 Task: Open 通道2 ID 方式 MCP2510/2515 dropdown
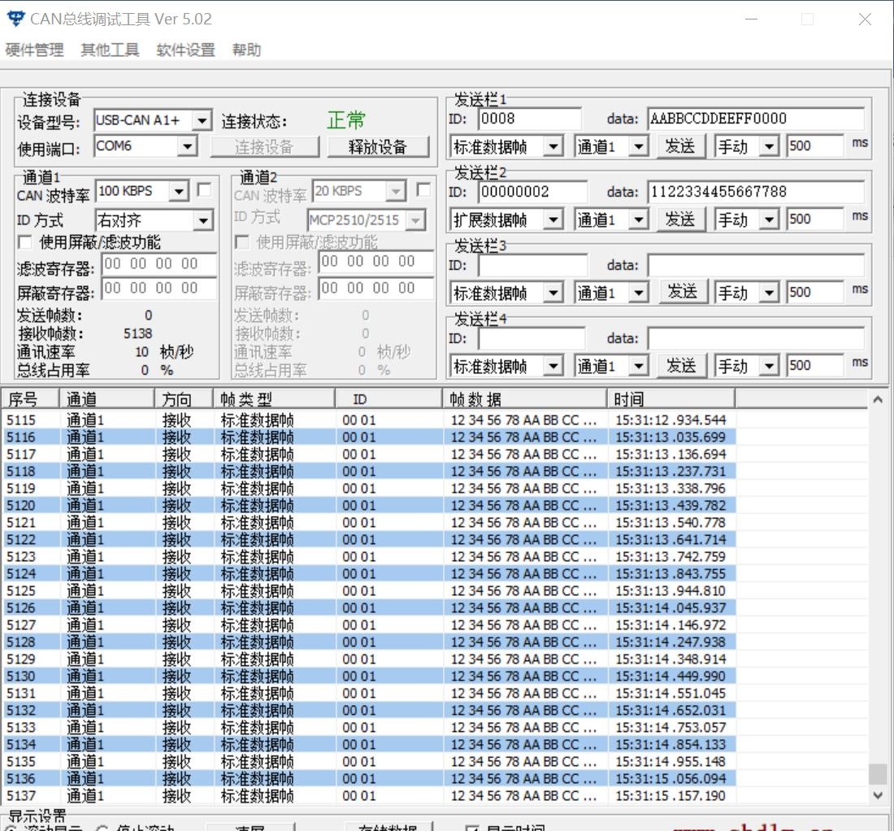[x=416, y=220]
